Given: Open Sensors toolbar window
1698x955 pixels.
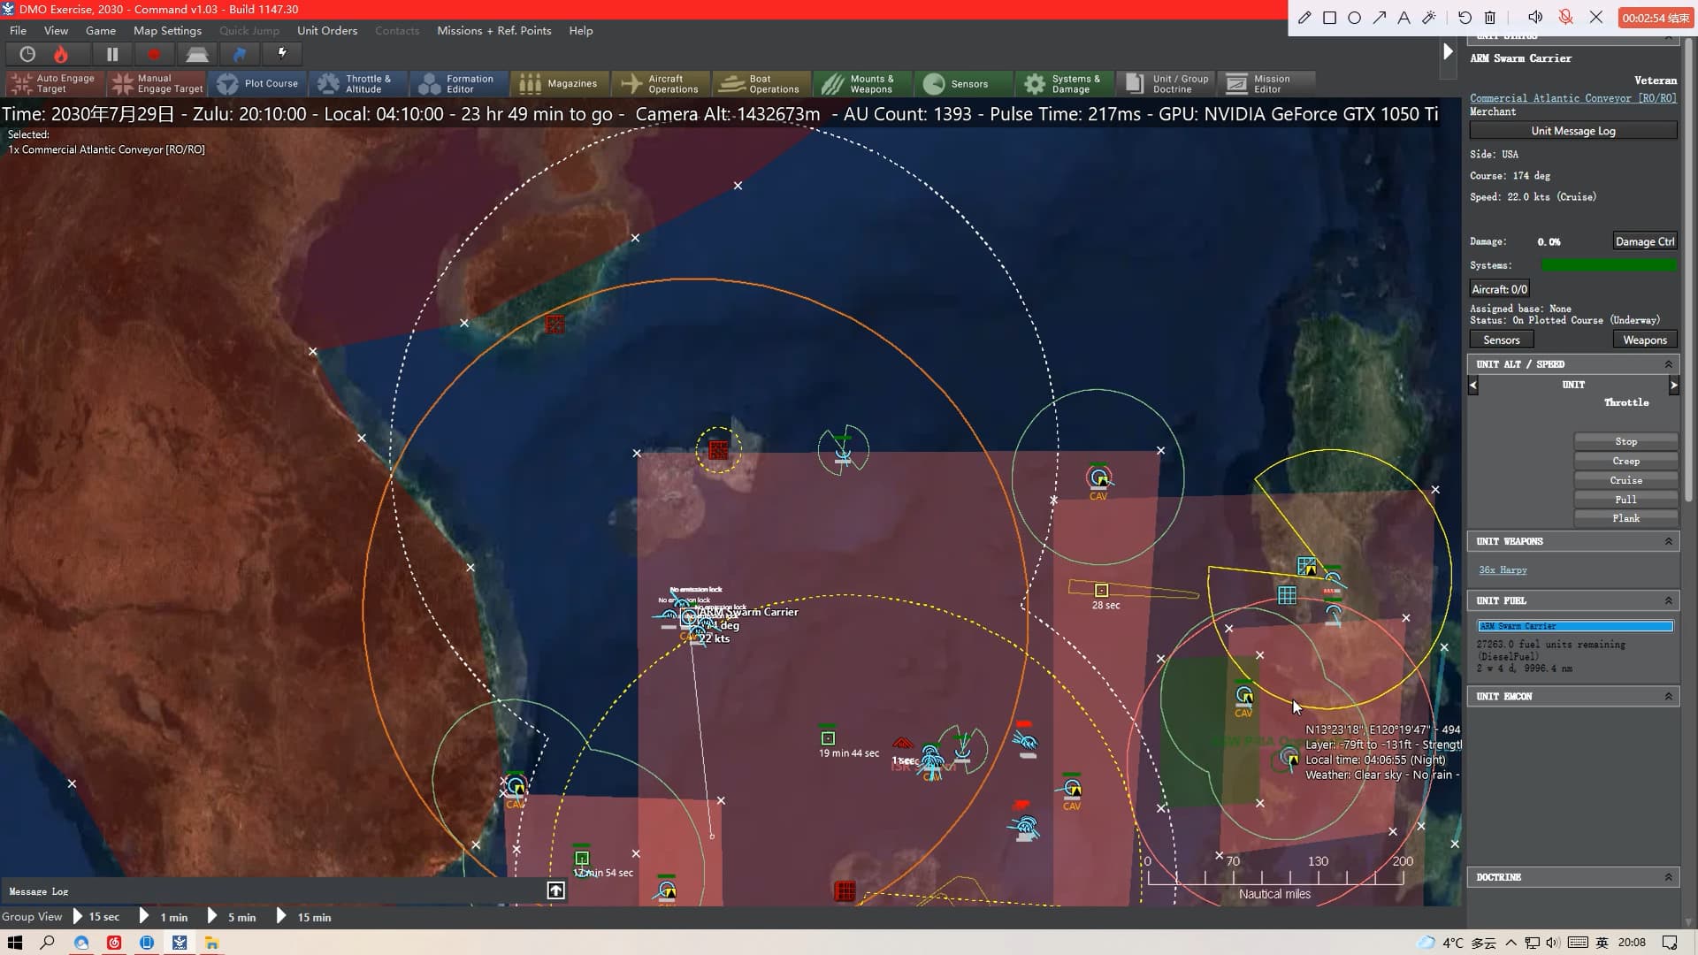Looking at the screenshot, I should click(962, 84).
